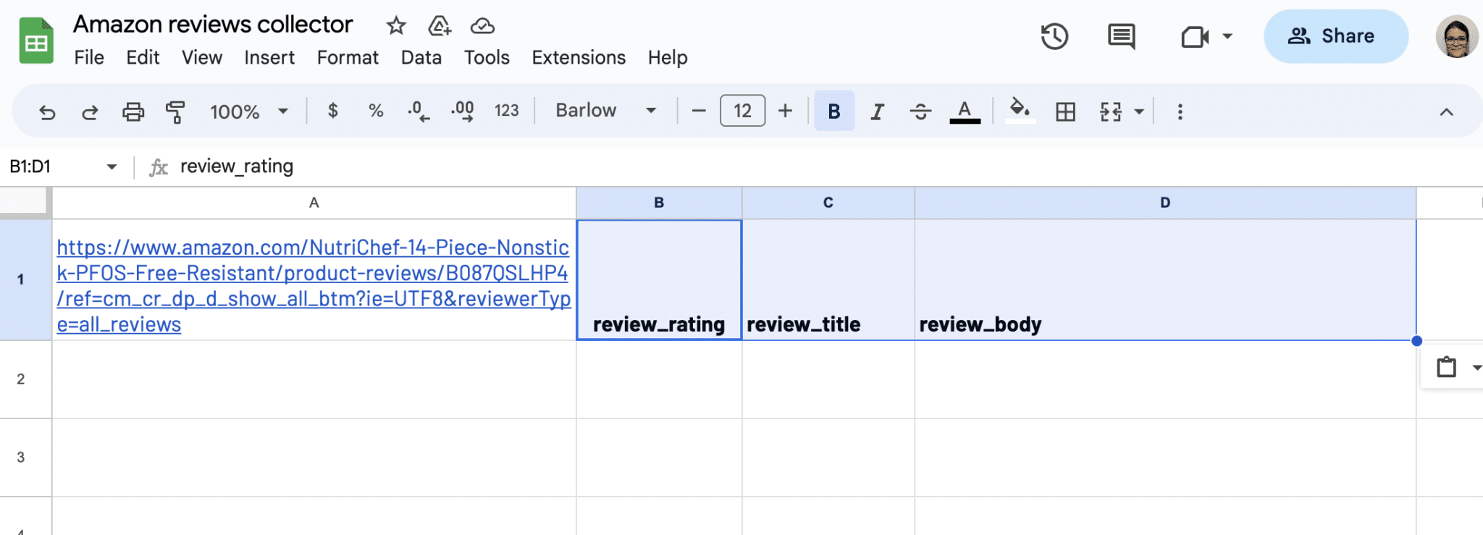Image resolution: width=1483 pixels, height=535 pixels.
Task: Select row 2 header
Action: 25,379
